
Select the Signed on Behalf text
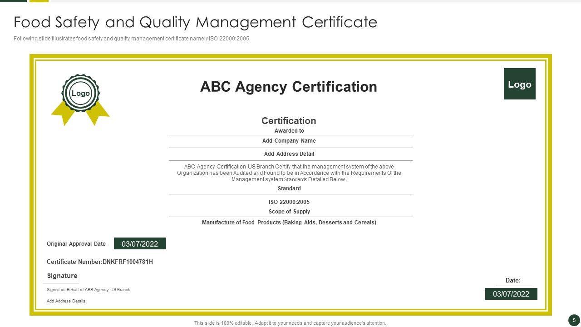(89, 290)
